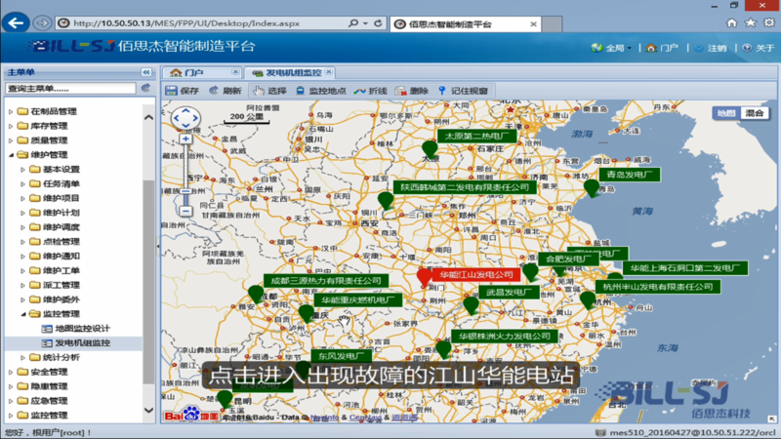
Task: Click the map zoom-in plus button
Action: coord(185,139)
